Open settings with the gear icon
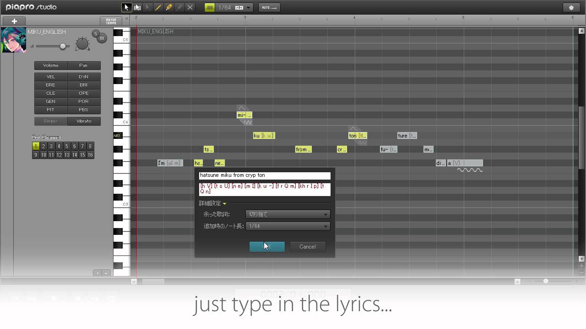 tap(571, 7)
